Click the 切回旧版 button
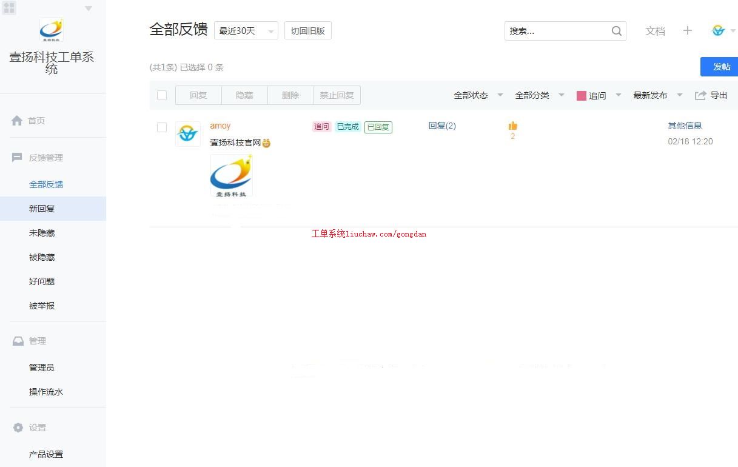This screenshot has width=738, height=467. coord(307,31)
